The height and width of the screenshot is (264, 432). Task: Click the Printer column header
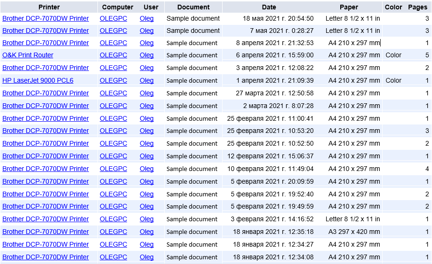pyautogui.click(x=49, y=7)
